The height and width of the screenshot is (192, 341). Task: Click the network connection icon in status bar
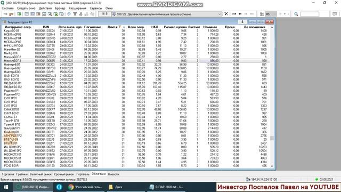pos(248,179)
